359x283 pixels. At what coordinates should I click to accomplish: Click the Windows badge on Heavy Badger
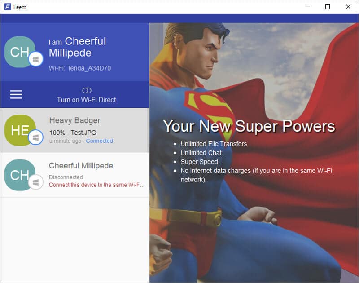[36, 137]
